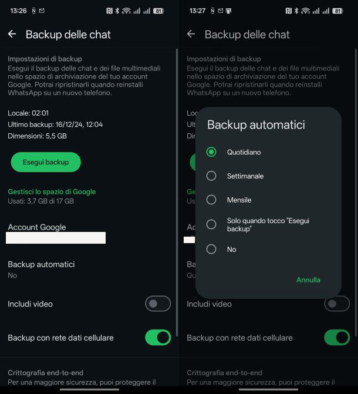Tap the Bluetooth icon in left status bar
358x394 pixels.
coord(117,11)
